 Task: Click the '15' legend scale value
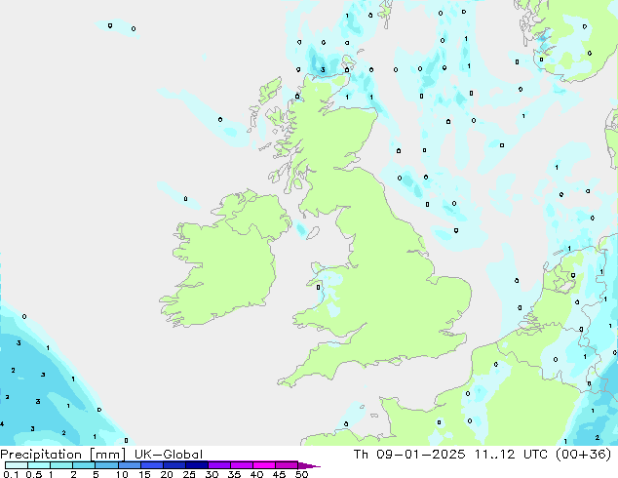tap(144, 474)
